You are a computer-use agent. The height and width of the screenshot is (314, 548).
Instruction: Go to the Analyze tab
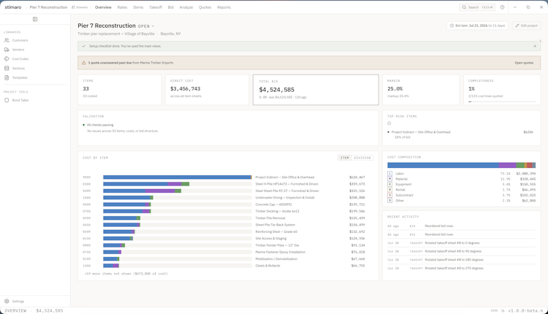coord(186,7)
